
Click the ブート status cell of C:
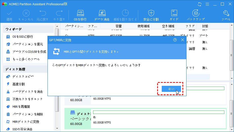pyautogui.click(x=204, y=36)
